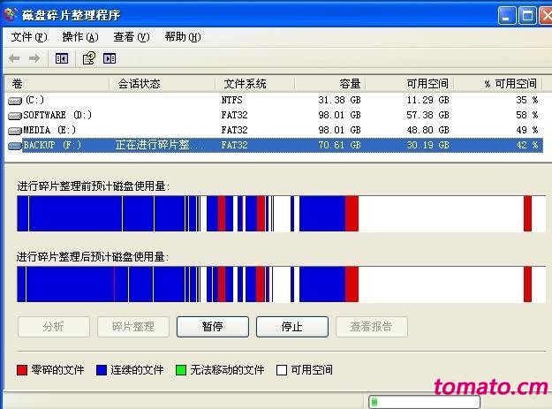552x409 pixels.
Task: Toggle the console tree pane icon
Action: (x=62, y=58)
